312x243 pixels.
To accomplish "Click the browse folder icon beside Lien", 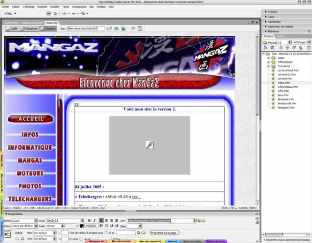I will point(203,221).
